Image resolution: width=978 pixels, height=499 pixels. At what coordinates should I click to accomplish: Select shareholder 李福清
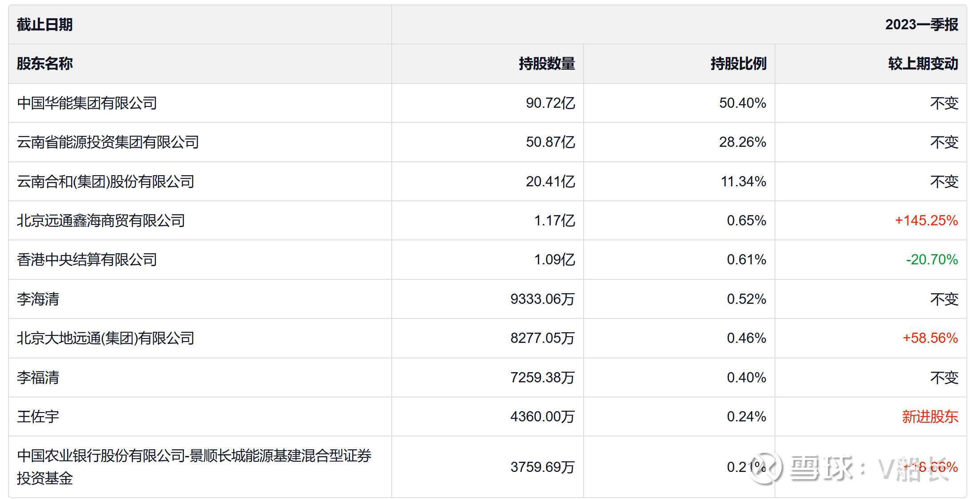point(38,377)
